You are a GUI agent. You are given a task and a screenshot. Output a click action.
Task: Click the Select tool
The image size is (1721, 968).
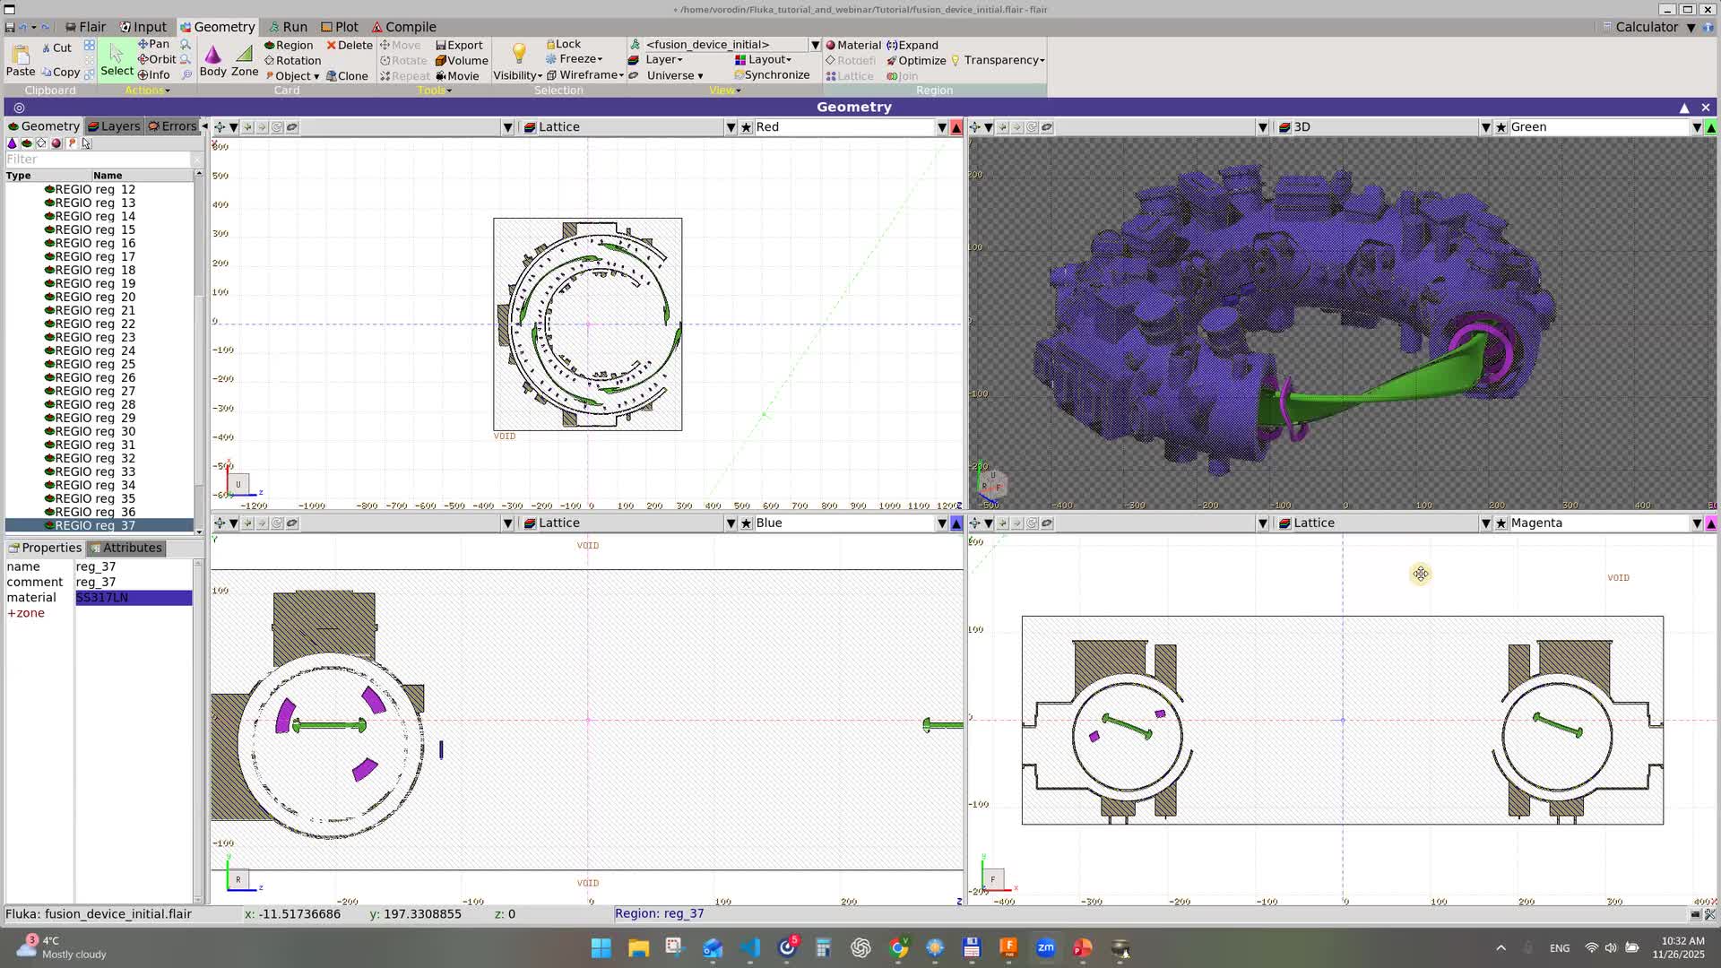117,59
